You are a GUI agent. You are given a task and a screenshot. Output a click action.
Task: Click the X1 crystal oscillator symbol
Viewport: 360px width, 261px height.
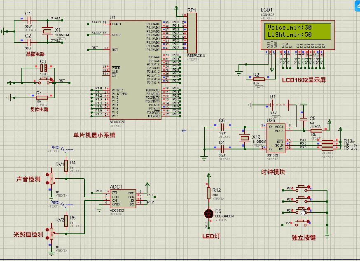pyautogui.click(x=47, y=30)
